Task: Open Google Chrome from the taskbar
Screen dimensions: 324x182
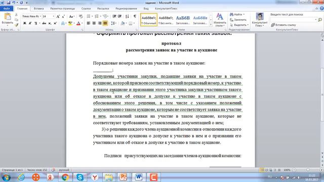Action: pos(65,177)
